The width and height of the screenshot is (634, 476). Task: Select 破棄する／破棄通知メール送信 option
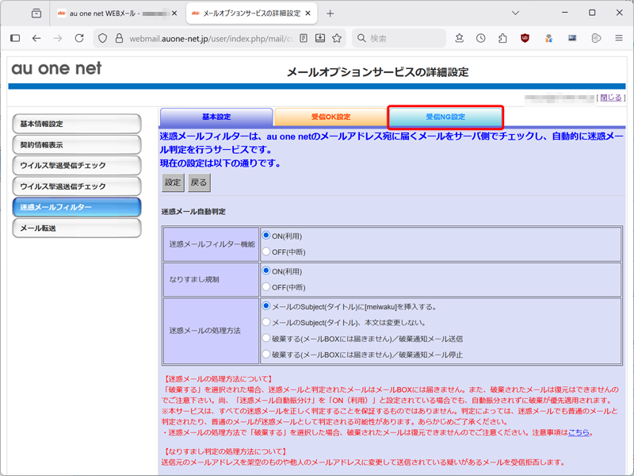click(266, 338)
